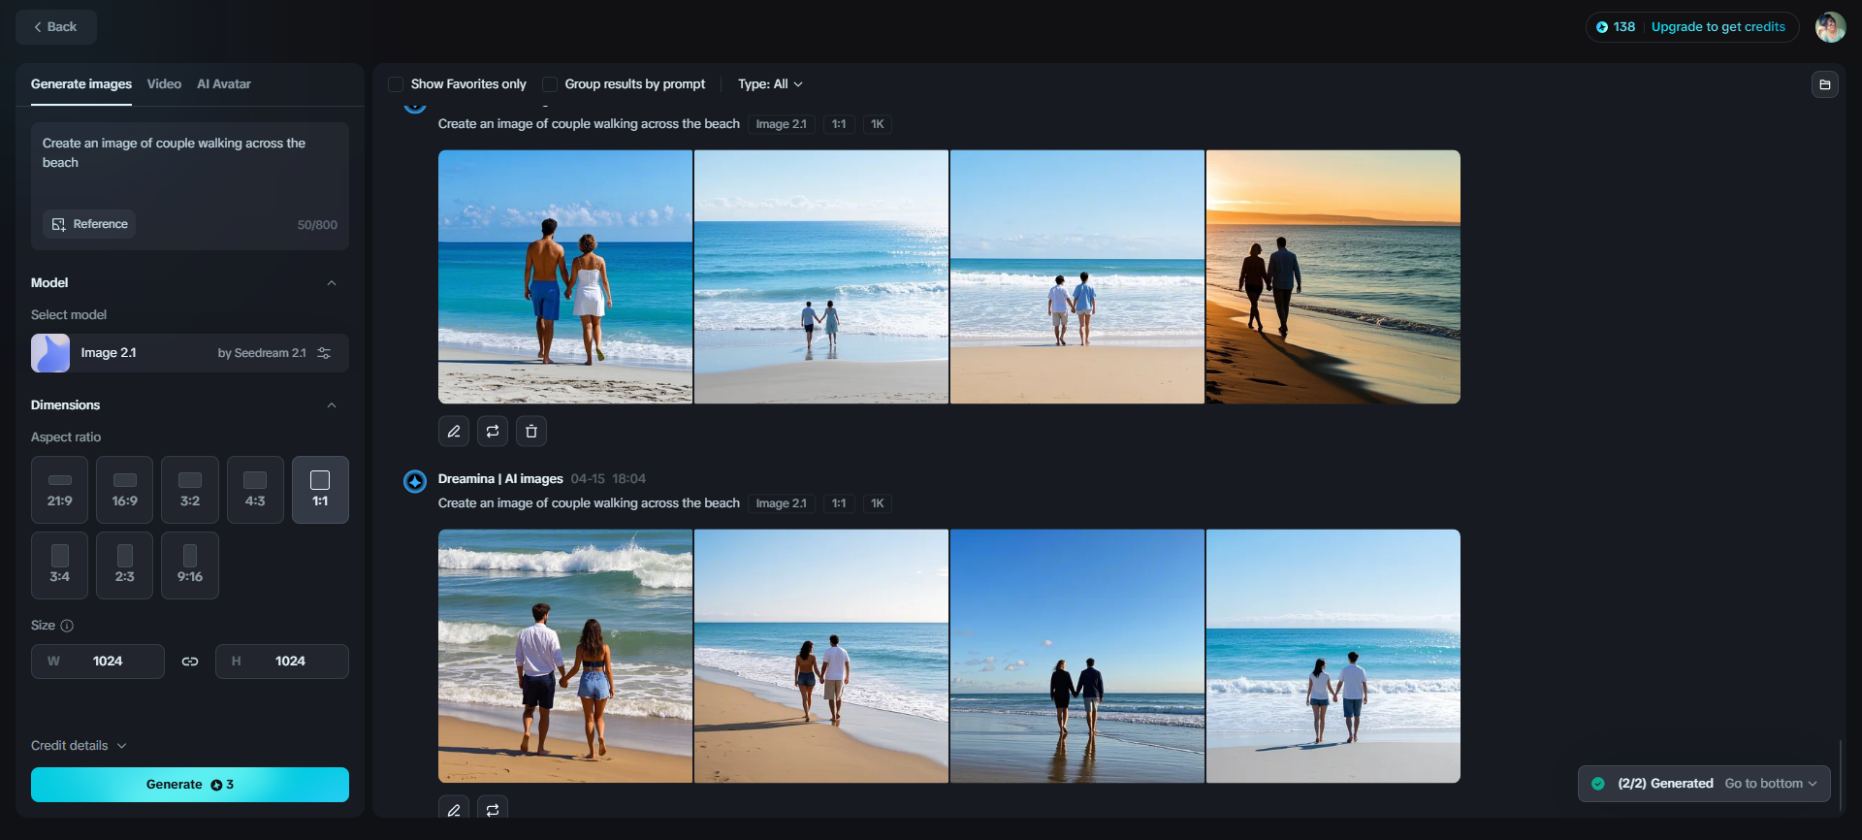
Task: Add a Reference image
Action: tap(89, 224)
